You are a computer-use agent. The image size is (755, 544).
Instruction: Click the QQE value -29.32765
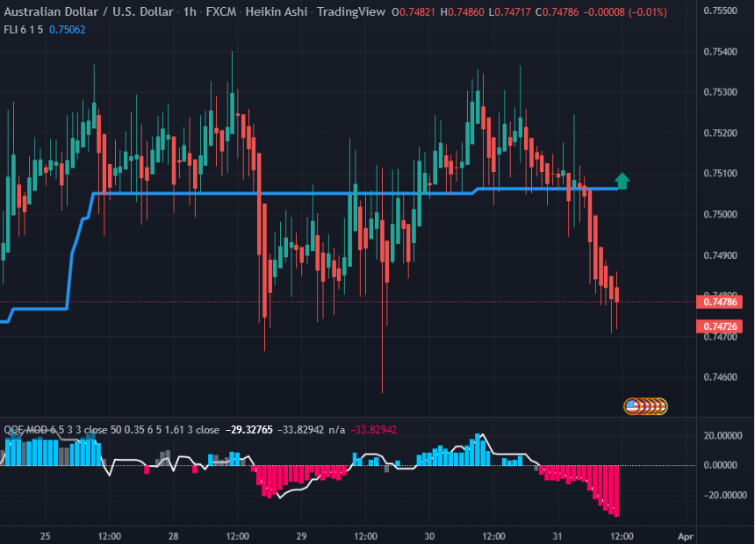(249, 430)
